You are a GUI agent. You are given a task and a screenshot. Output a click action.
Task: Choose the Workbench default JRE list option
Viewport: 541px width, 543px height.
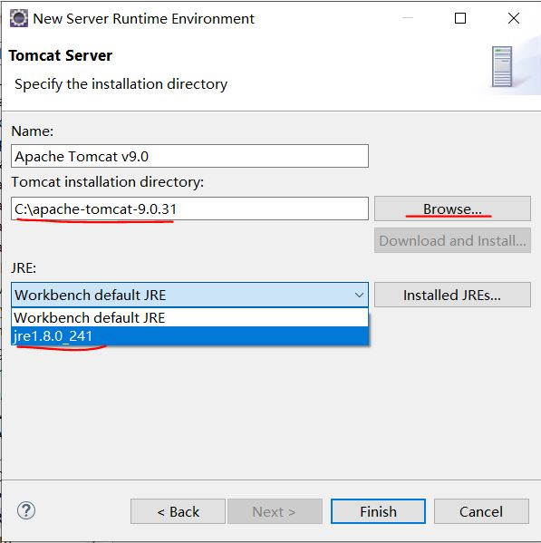pyautogui.click(x=189, y=317)
